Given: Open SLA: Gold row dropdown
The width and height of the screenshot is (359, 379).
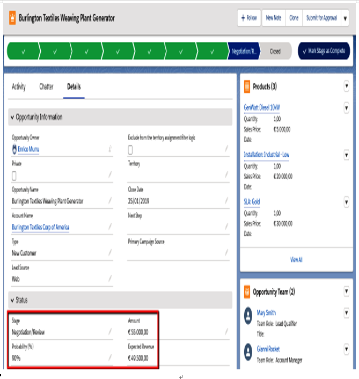Looking at the screenshot, I should [x=347, y=202].
